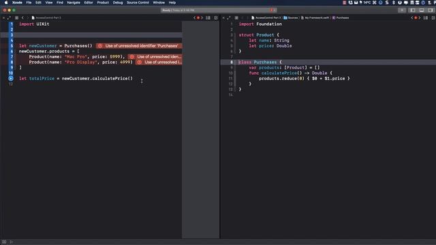
Task: Open right editor options (adjust editor)
Action: click(x=426, y=18)
